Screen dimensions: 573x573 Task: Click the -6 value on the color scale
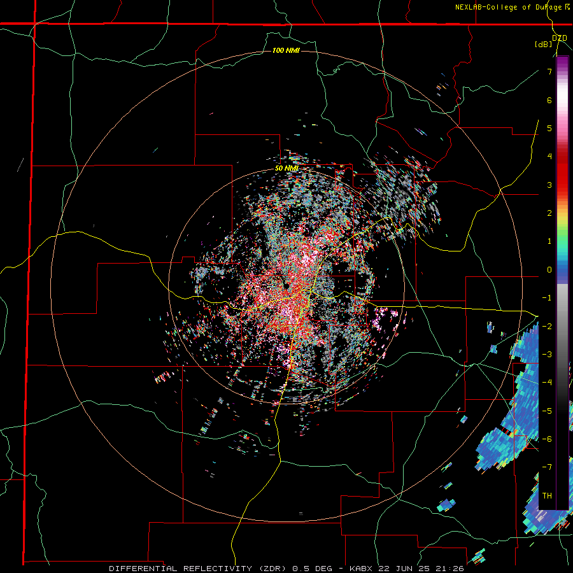547,439
